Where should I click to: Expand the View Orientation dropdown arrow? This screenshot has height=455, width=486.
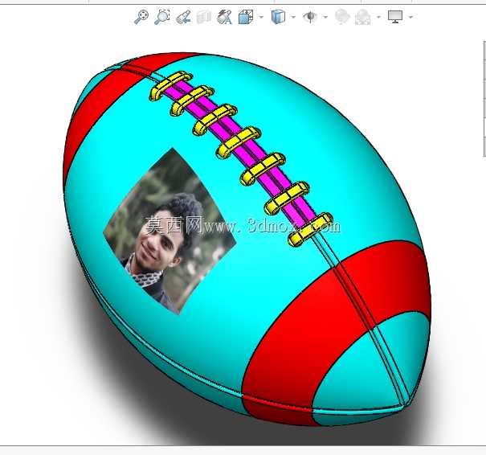261,17
